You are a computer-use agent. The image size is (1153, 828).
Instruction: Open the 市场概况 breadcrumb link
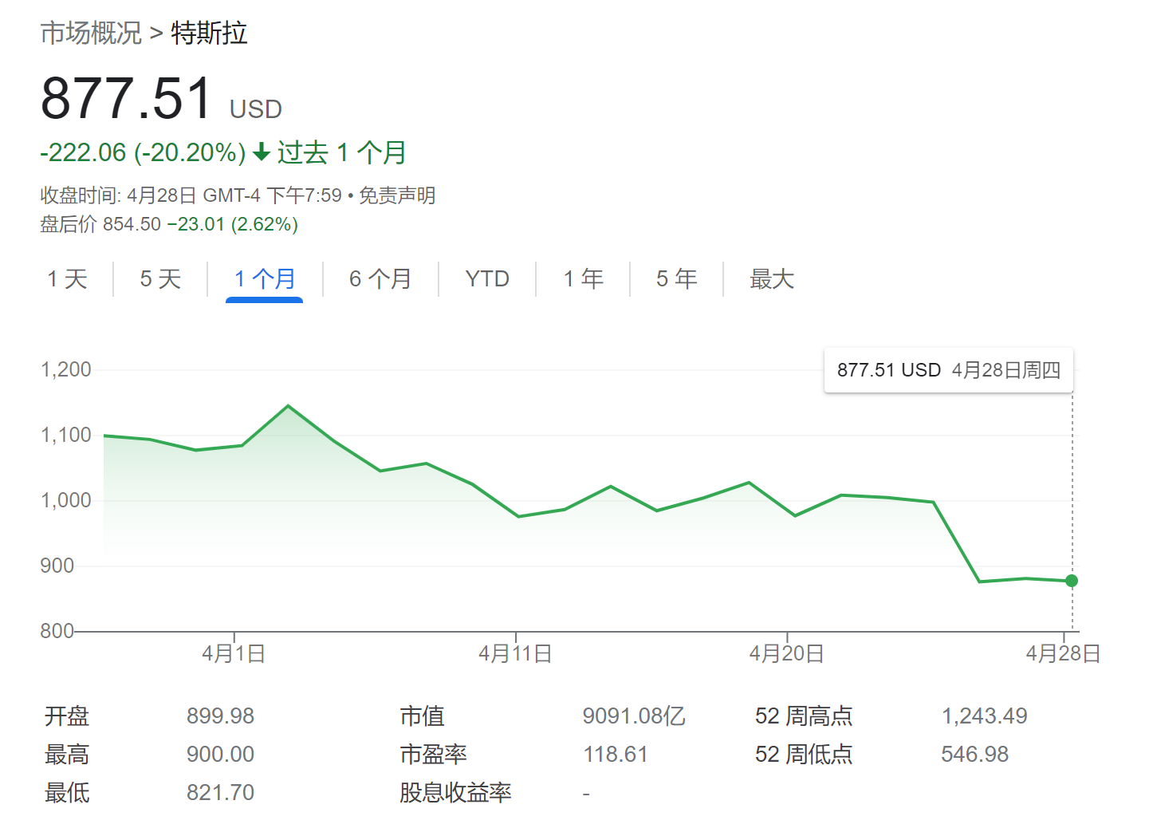pos(91,34)
